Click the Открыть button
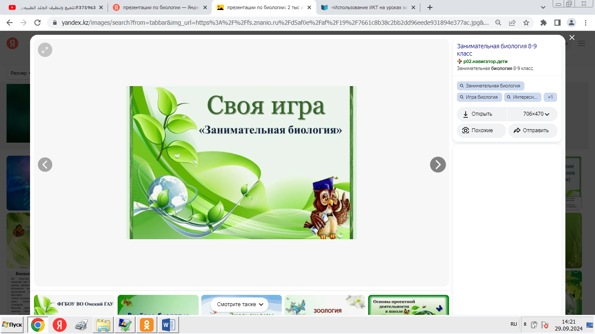The width and height of the screenshot is (595, 334). tap(482, 114)
